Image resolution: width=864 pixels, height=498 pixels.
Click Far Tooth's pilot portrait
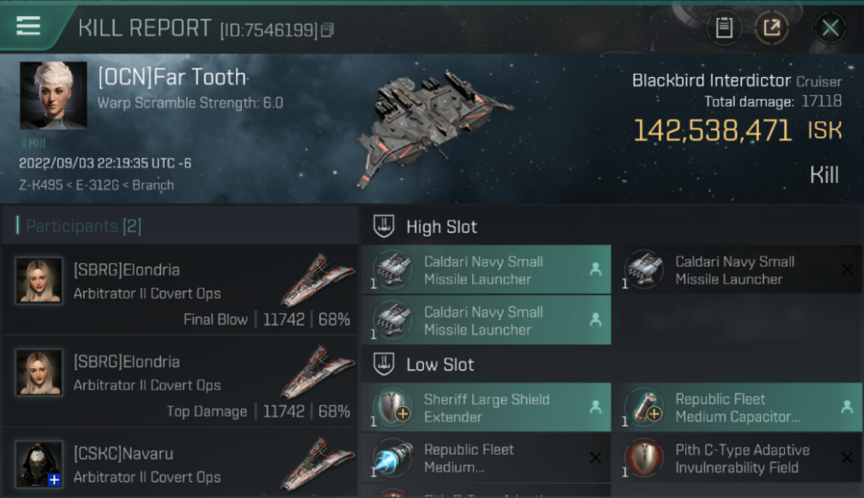pyautogui.click(x=53, y=95)
